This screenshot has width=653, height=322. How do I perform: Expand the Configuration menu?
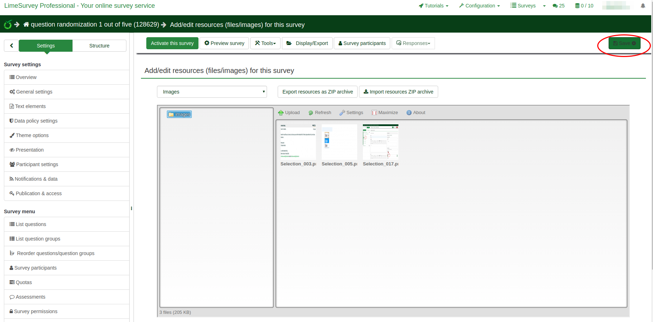click(x=479, y=6)
